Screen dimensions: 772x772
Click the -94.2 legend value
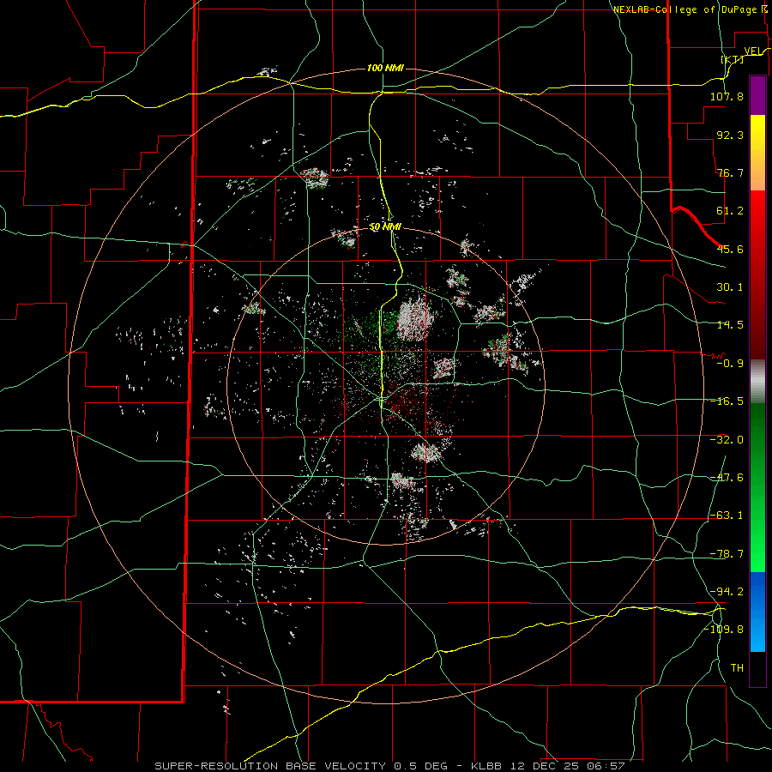click(x=727, y=591)
